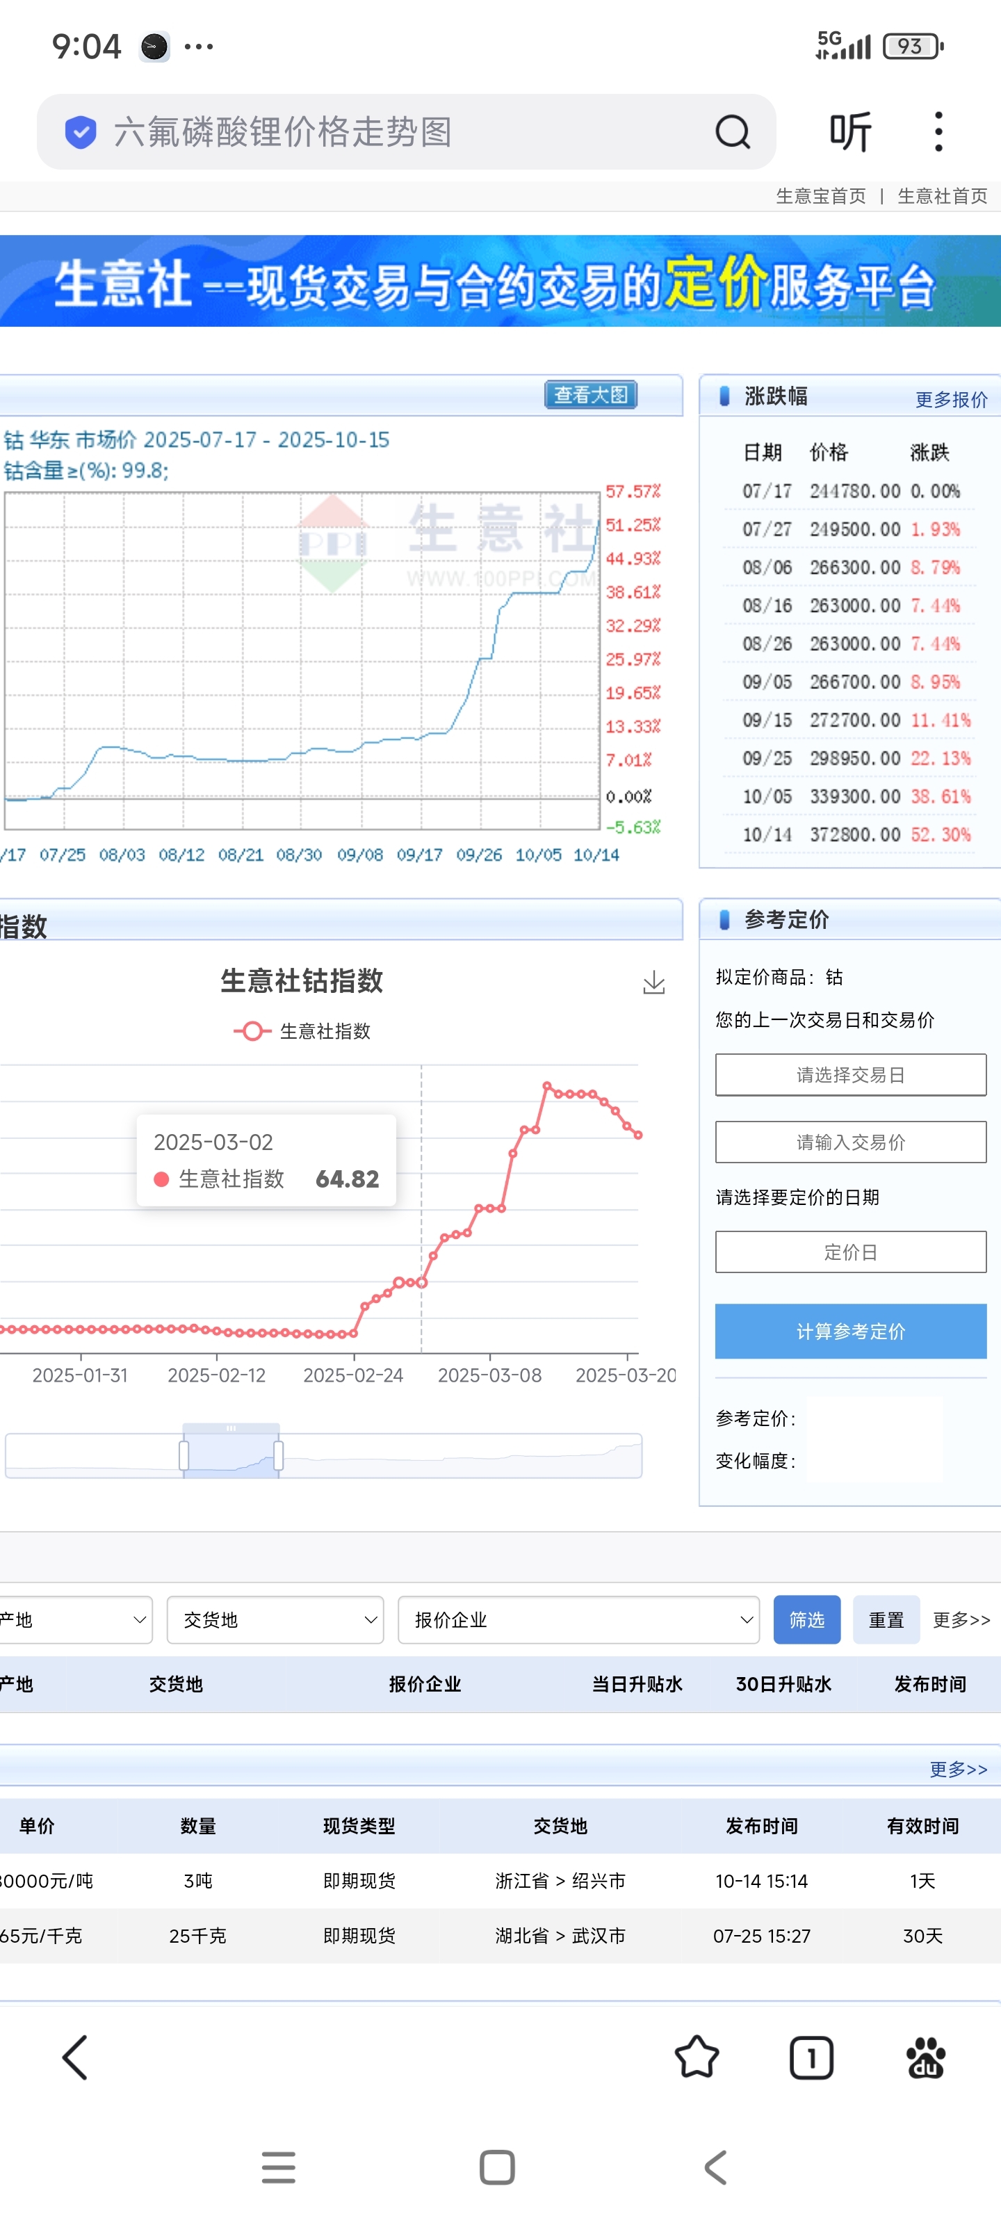Click the 08/06 266300.00 price row

tap(852, 567)
